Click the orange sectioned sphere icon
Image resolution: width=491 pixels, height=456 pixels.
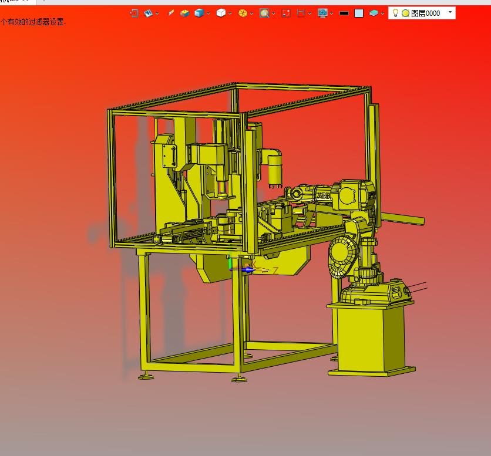(243, 13)
